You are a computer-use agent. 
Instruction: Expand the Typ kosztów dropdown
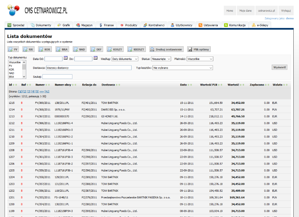coord(182,68)
